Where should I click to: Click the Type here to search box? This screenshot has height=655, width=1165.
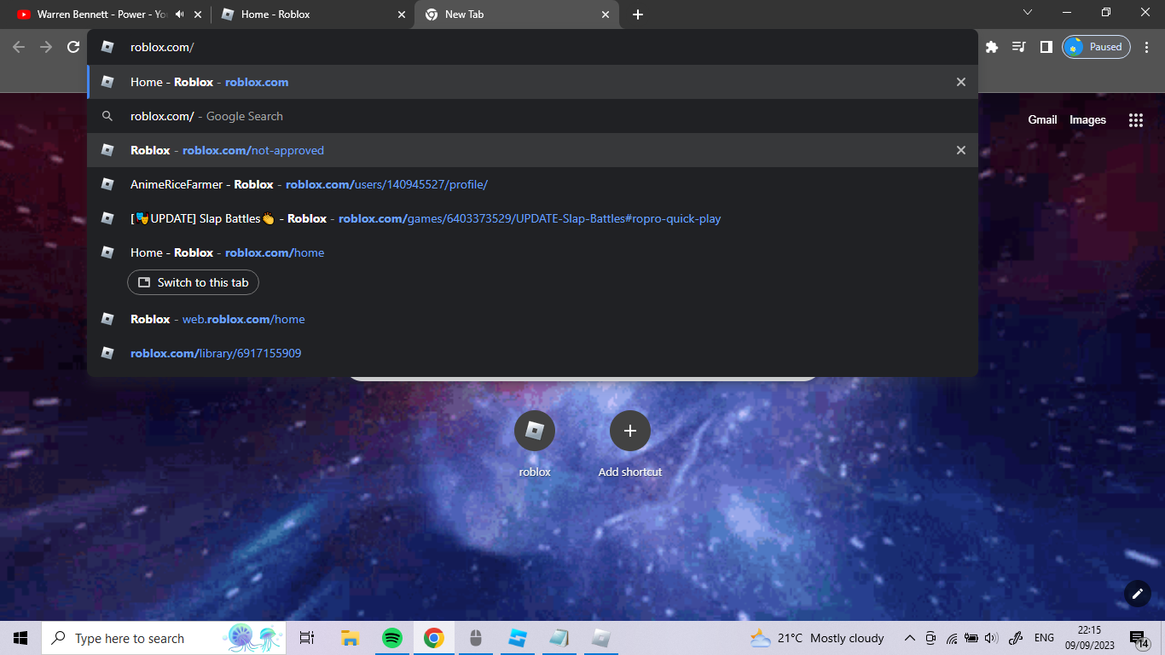point(164,638)
